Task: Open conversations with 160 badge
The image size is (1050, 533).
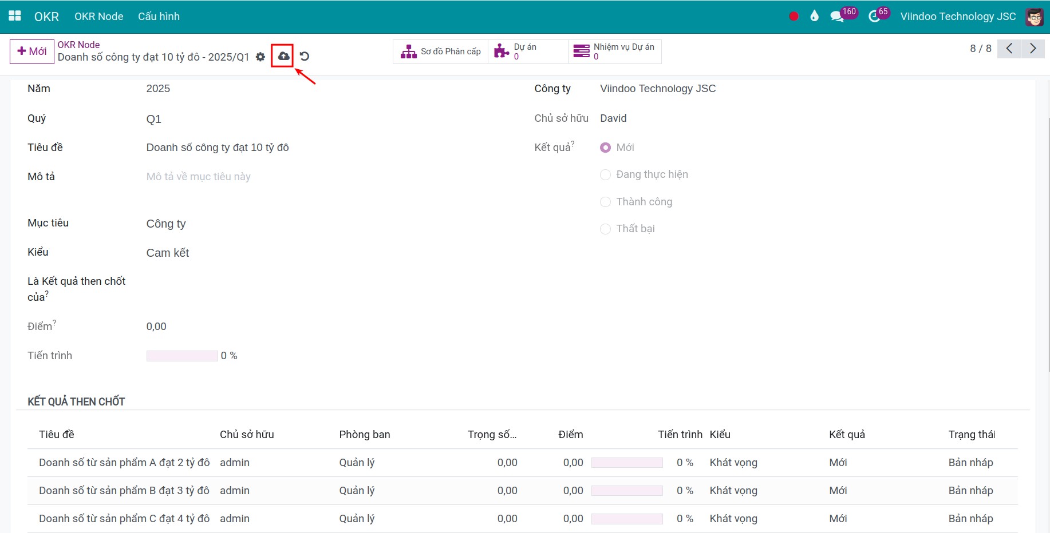Action: coord(838,16)
